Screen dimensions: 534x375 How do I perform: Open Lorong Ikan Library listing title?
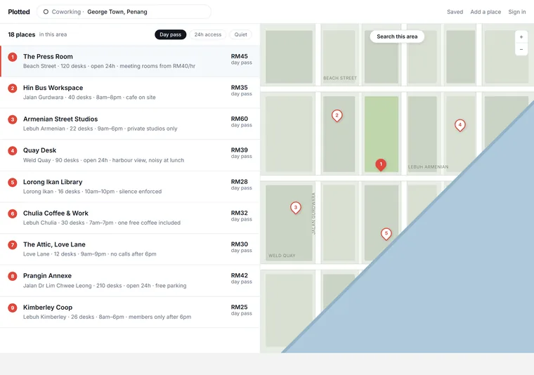pyautogui.click(x=53, y=182)
